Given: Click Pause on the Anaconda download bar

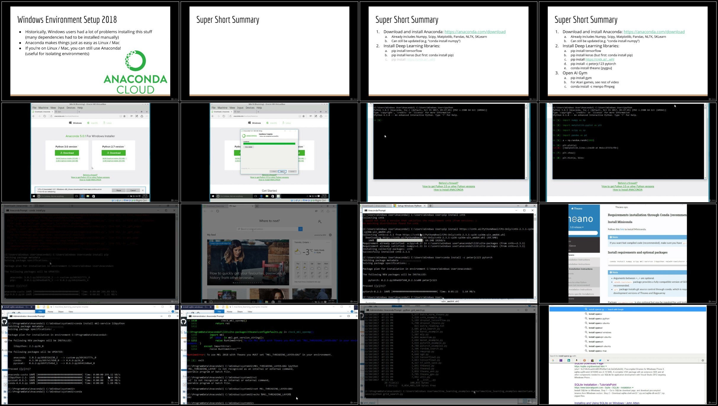Looking at the screenshot, I should coord(119,190).
